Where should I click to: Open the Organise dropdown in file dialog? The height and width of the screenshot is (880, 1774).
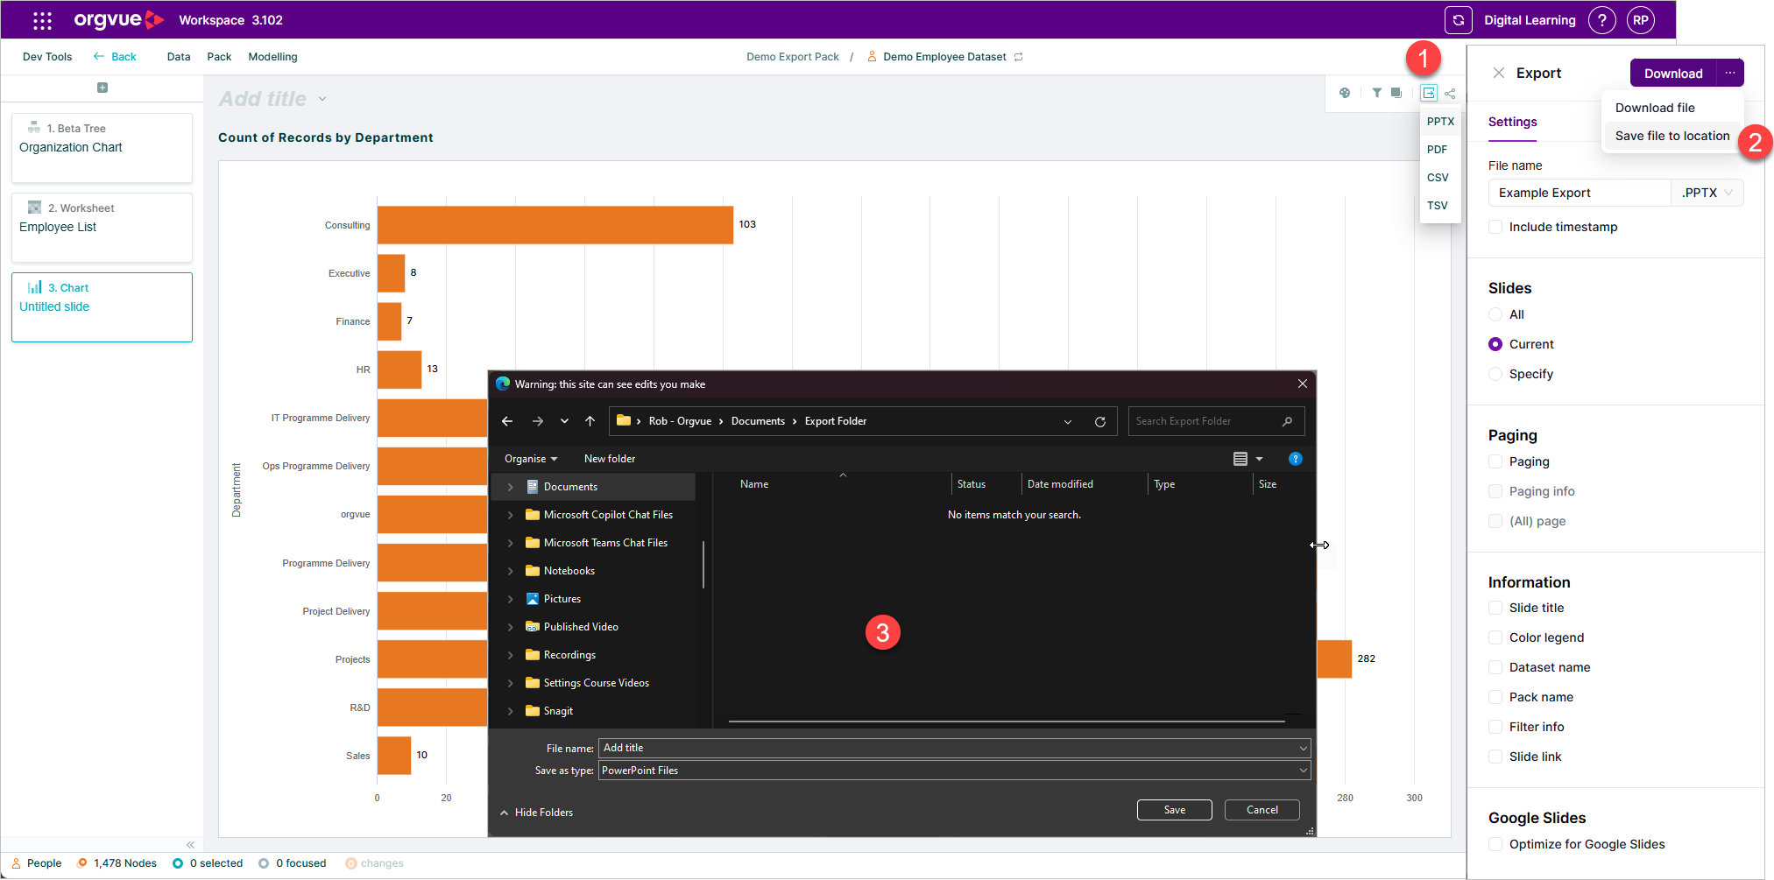tap(531, 459)
